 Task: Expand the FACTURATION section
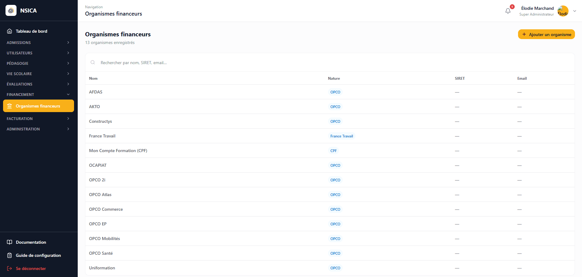[x=39, y=118]
